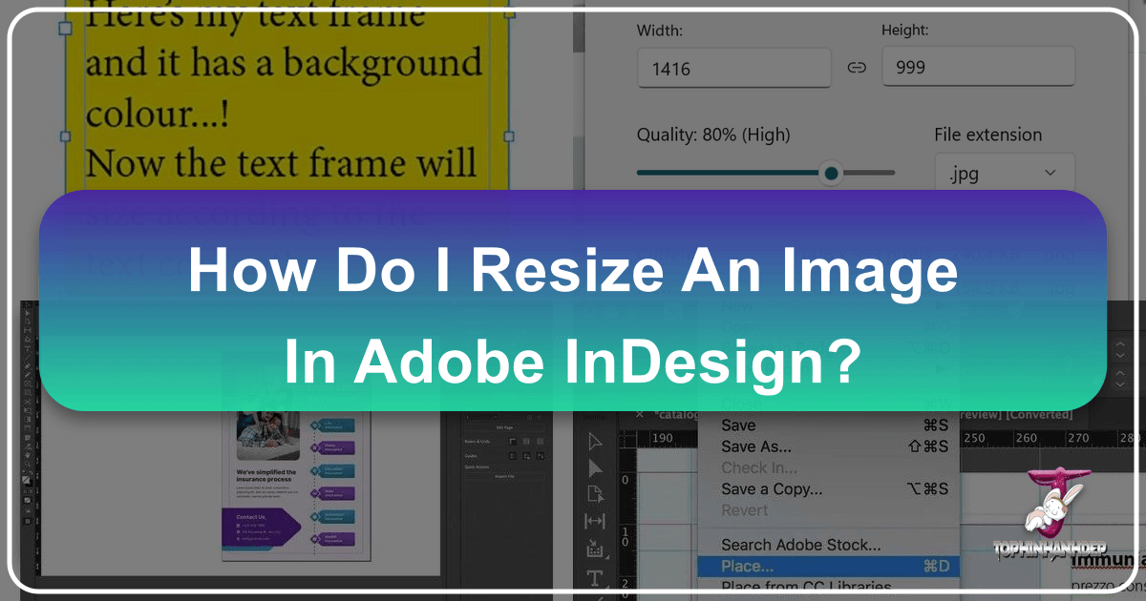Click the Edit Page button

point(504,427)
